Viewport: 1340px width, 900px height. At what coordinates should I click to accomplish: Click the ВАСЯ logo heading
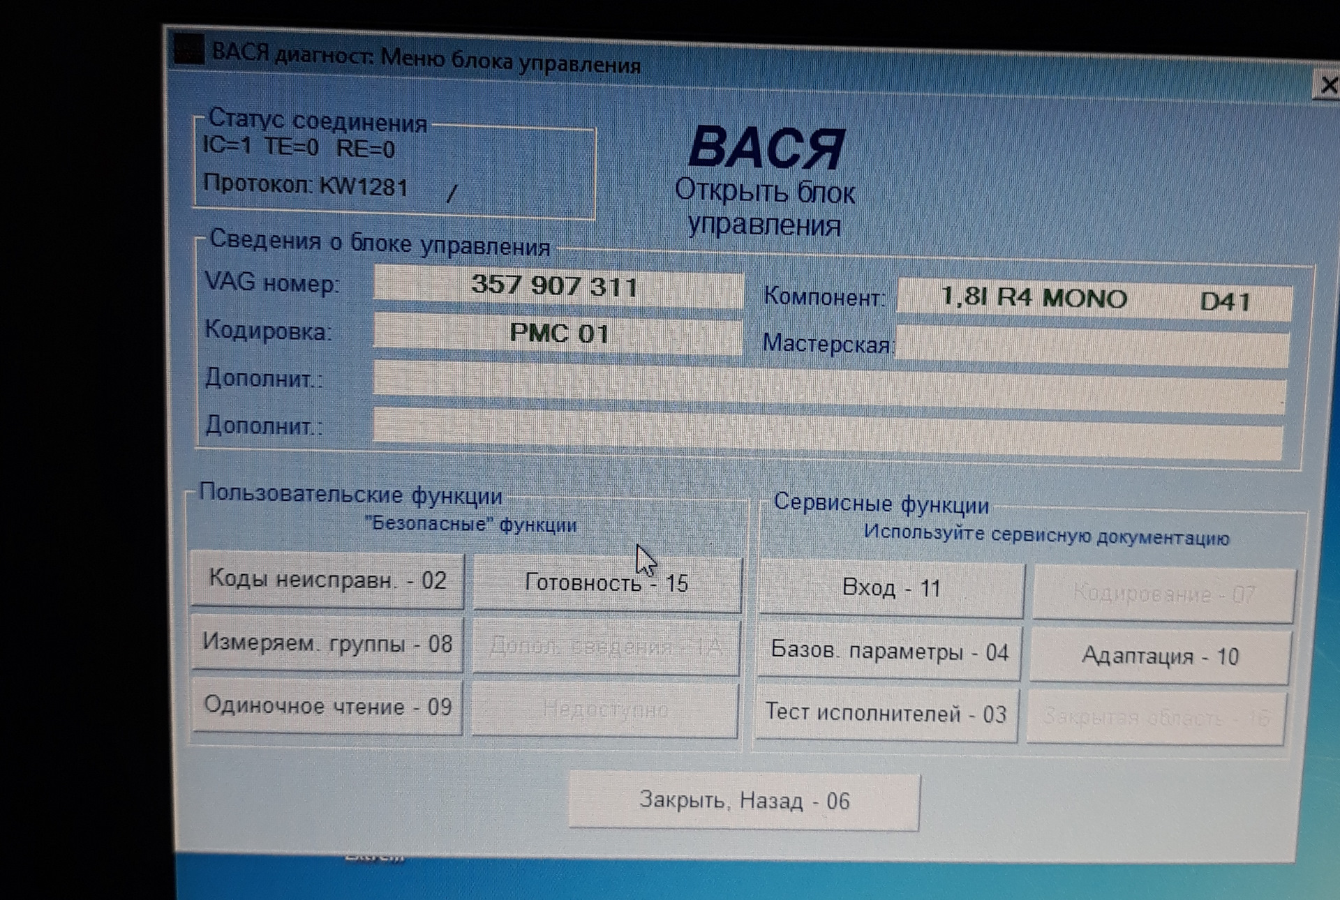(766, 148)
